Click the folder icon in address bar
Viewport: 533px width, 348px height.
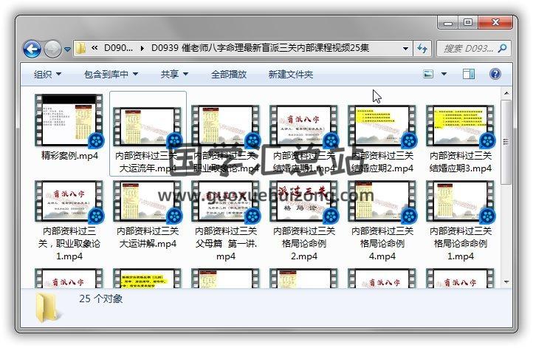[80, 48]
